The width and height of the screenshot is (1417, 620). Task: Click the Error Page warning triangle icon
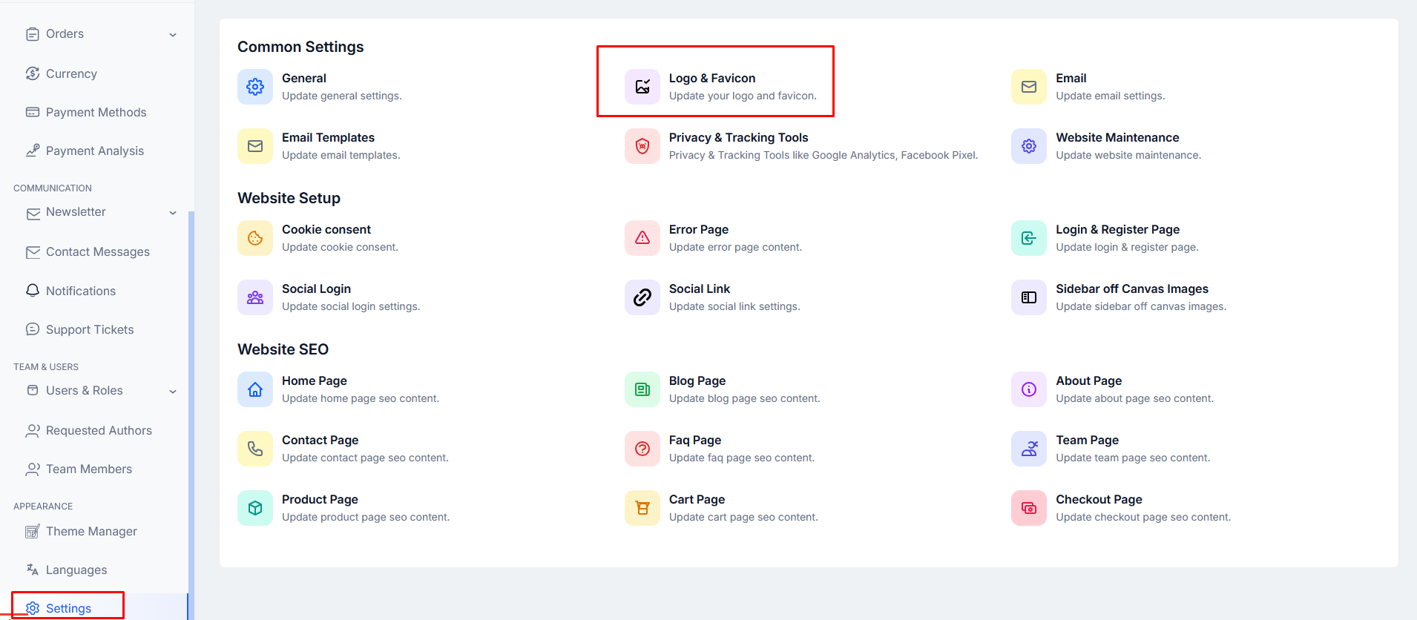point(642,238)
